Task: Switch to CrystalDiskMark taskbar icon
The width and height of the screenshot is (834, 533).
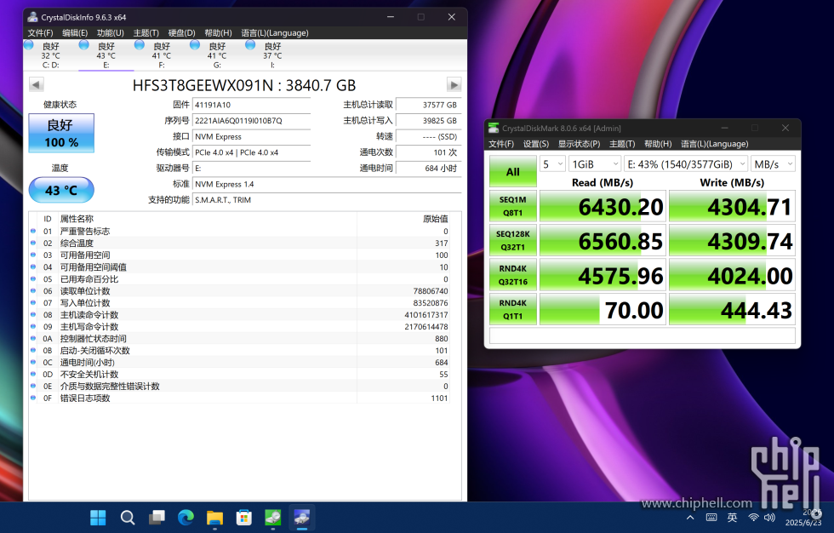Action: coord(273,517)
